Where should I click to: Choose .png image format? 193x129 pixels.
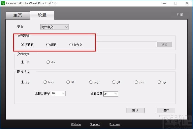(94, 82)
